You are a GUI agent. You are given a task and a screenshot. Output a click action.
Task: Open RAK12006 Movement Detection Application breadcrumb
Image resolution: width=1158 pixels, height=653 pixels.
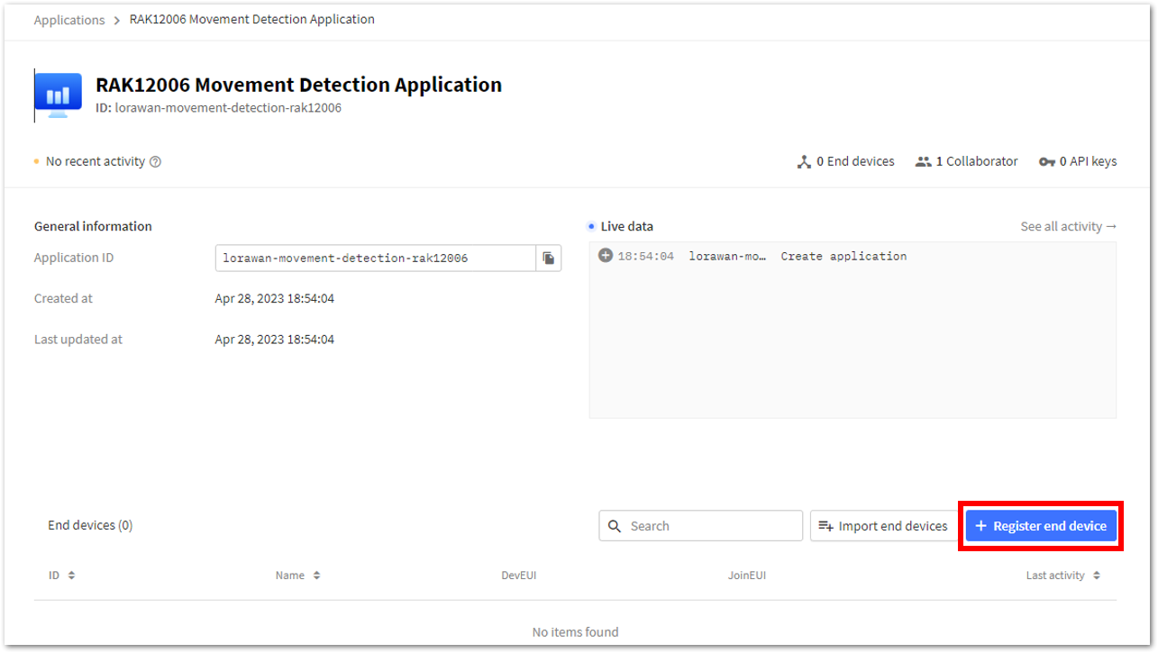tap(252, 19)
